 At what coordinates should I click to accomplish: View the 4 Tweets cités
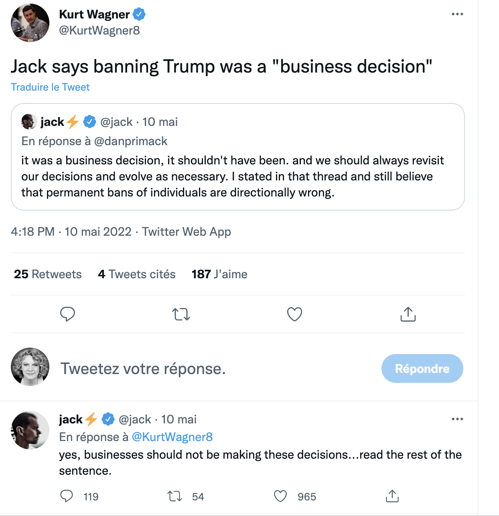click(x=137, y=274)
